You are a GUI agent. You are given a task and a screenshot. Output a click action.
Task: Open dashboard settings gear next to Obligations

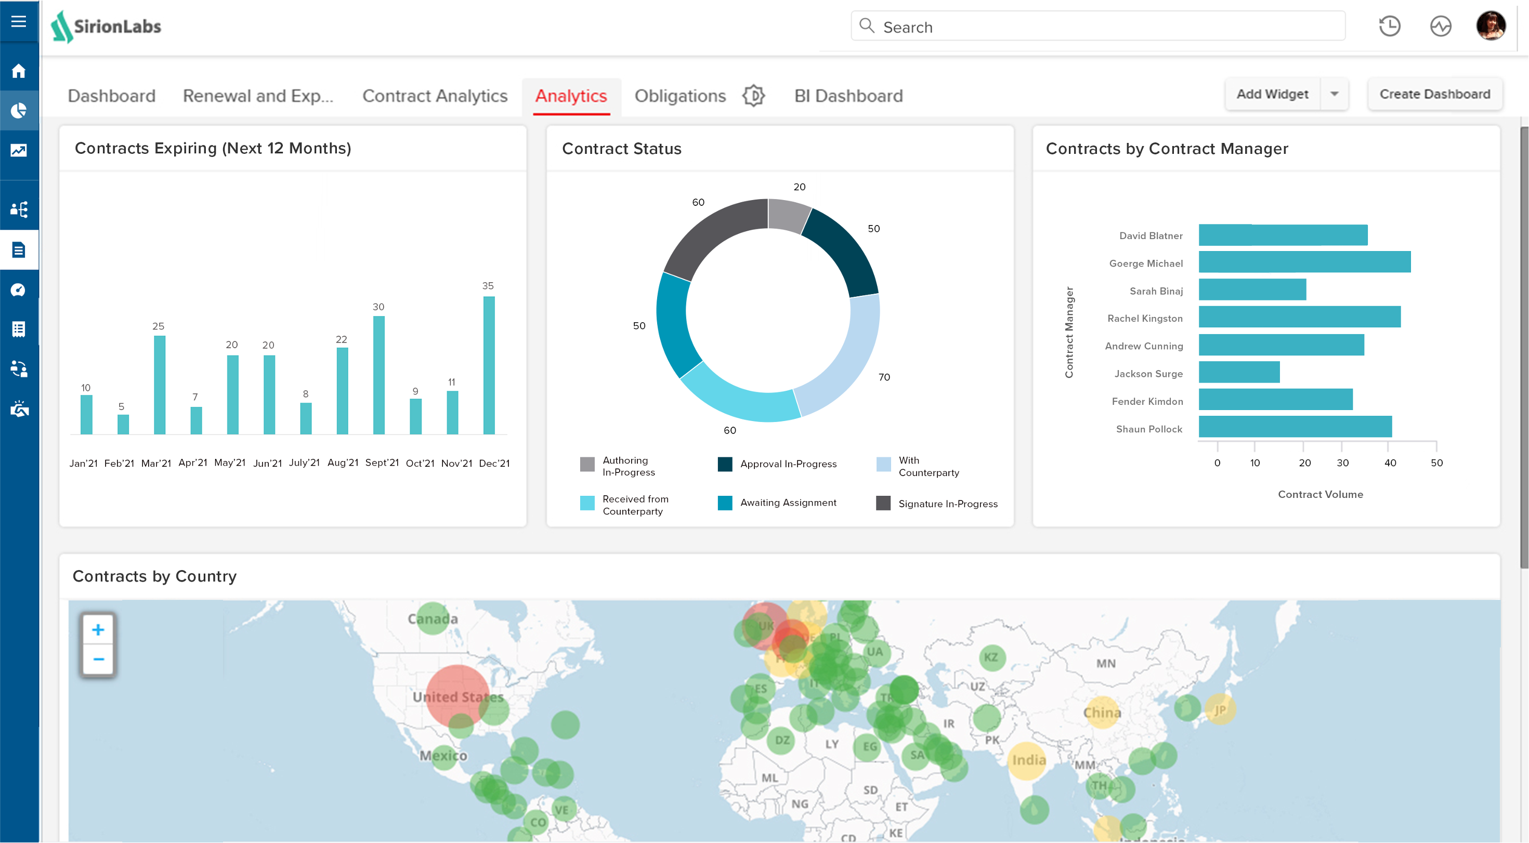(x=754, y=96)
